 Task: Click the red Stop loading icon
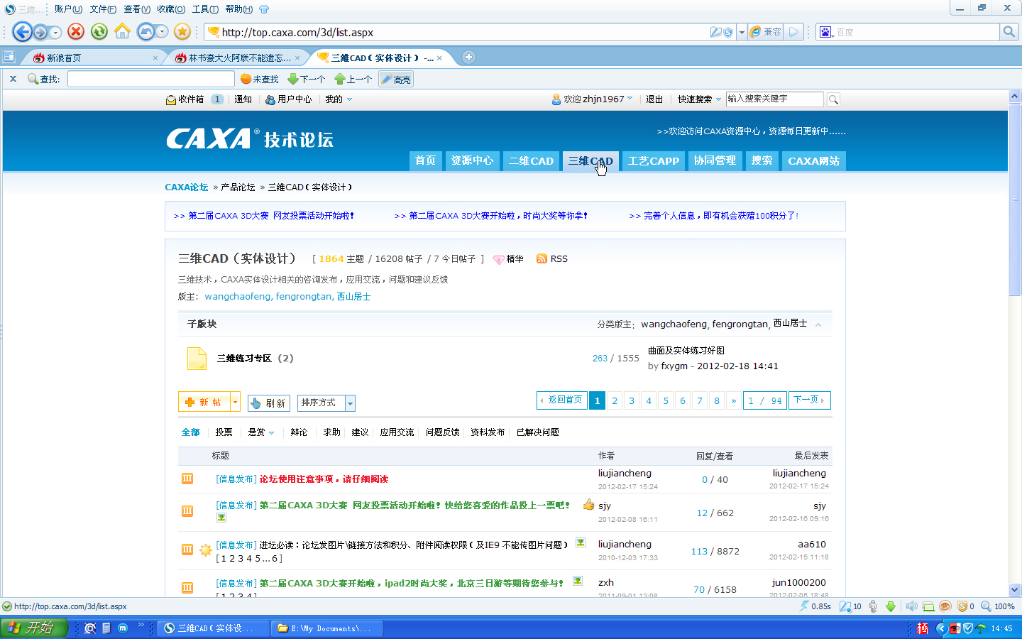[x=76, y=31]
